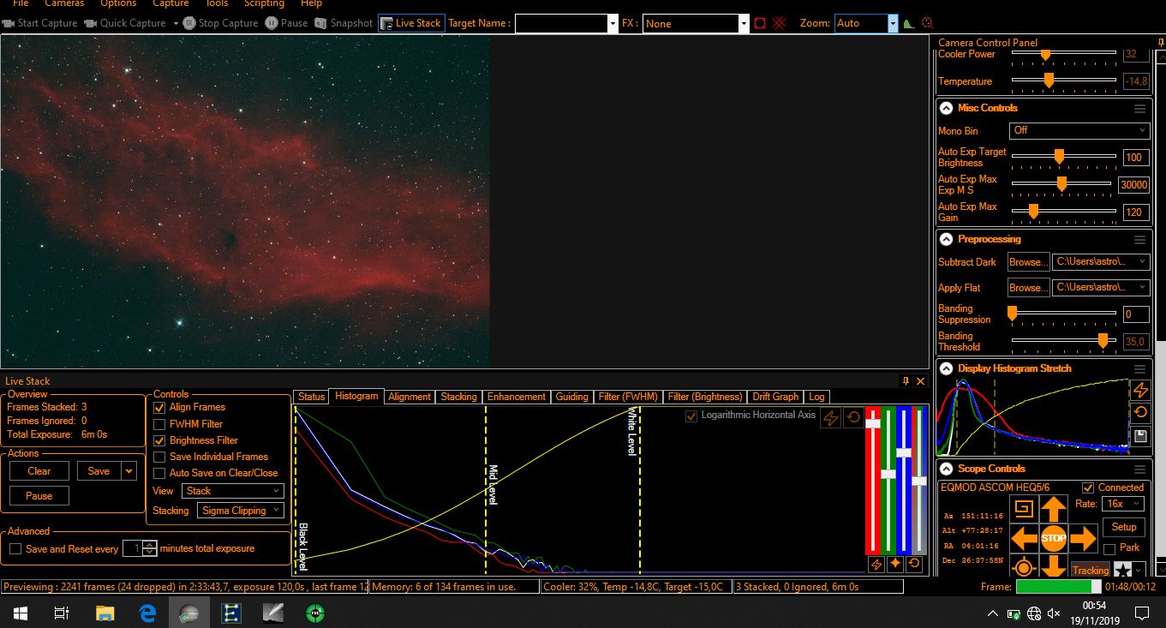
Task: Click the scope STOP button
Action: pyautogui.click(x=1053, y=539)
